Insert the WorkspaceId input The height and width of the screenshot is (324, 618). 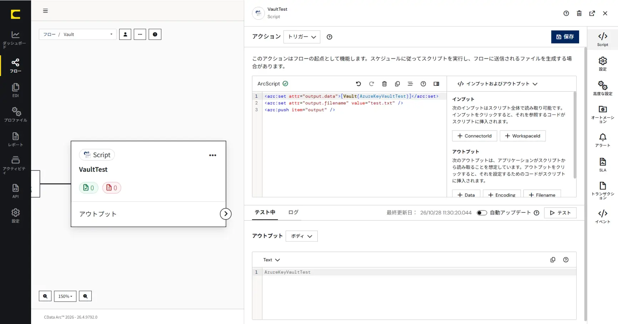pos(523,136)
